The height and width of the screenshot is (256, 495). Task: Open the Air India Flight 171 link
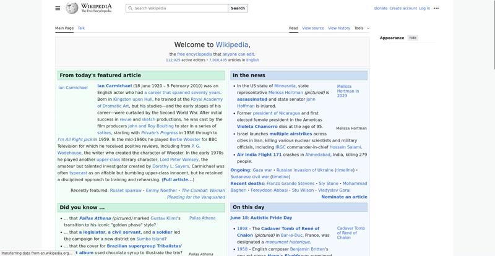tap(259, 155)
